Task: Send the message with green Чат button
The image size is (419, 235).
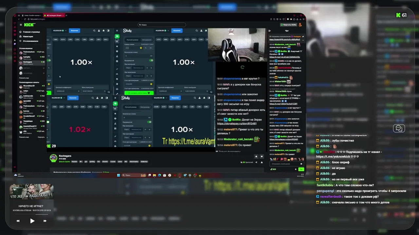Action: tap(301, 169)
